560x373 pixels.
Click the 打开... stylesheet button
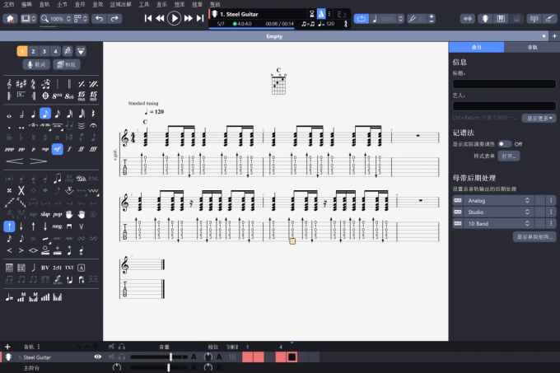point(509,156)
